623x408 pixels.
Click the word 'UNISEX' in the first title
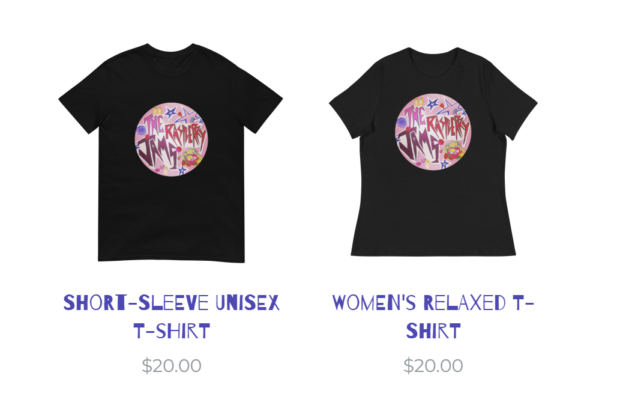pos(247,303)
